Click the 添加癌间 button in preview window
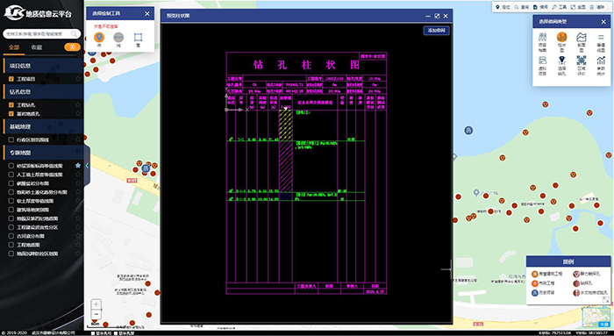The image size is (614, 336). point(436,30)
